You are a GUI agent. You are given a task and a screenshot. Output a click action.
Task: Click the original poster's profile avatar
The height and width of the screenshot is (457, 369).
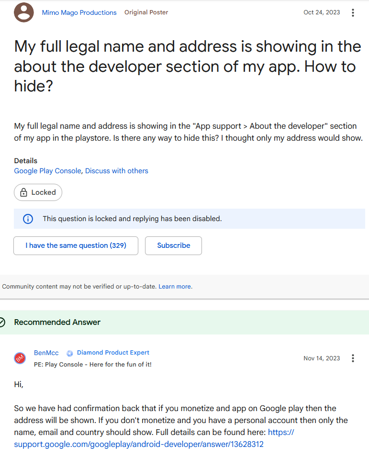tap(24, 12)
